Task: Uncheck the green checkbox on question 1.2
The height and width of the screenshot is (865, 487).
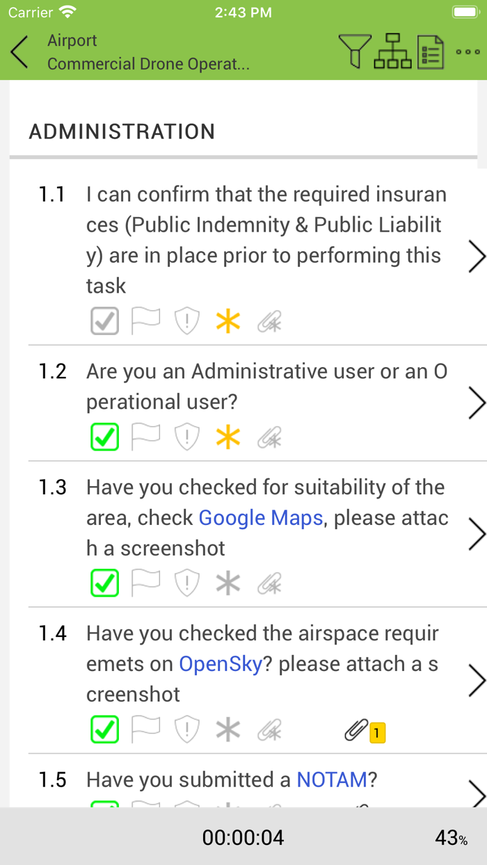Action: 104,437
